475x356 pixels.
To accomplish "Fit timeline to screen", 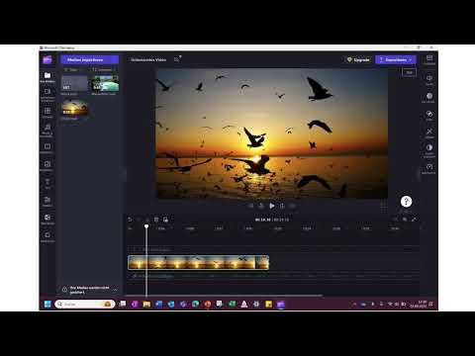I will pos(414,220).
